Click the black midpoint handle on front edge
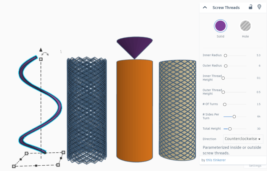The image size is (267, 171). (36, 166)
